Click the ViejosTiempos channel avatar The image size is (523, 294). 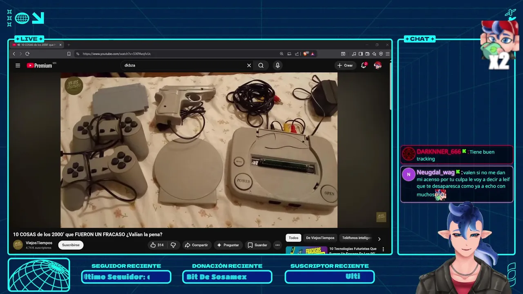[18, 245]
